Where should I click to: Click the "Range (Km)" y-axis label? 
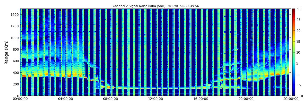6,52
